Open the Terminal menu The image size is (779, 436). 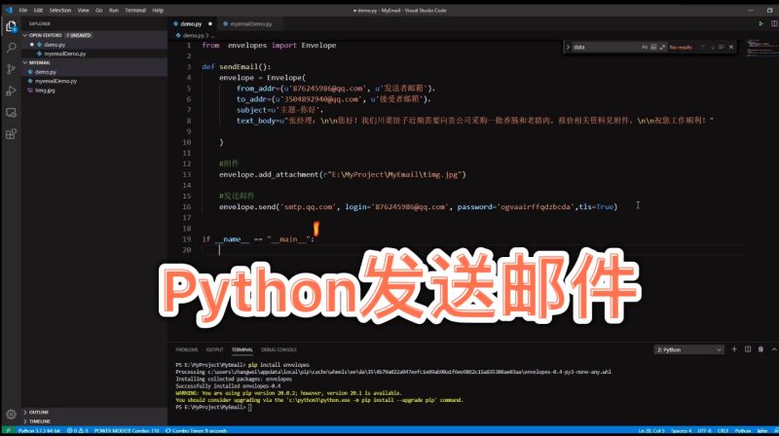click(135, 10)
